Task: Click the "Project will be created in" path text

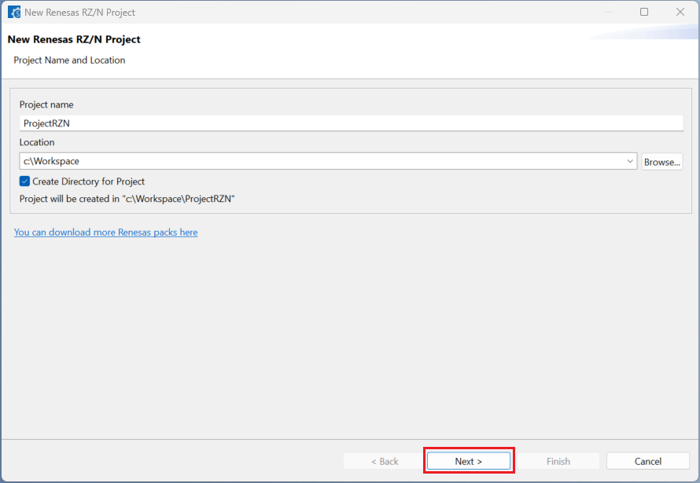Action: (127, 199)
